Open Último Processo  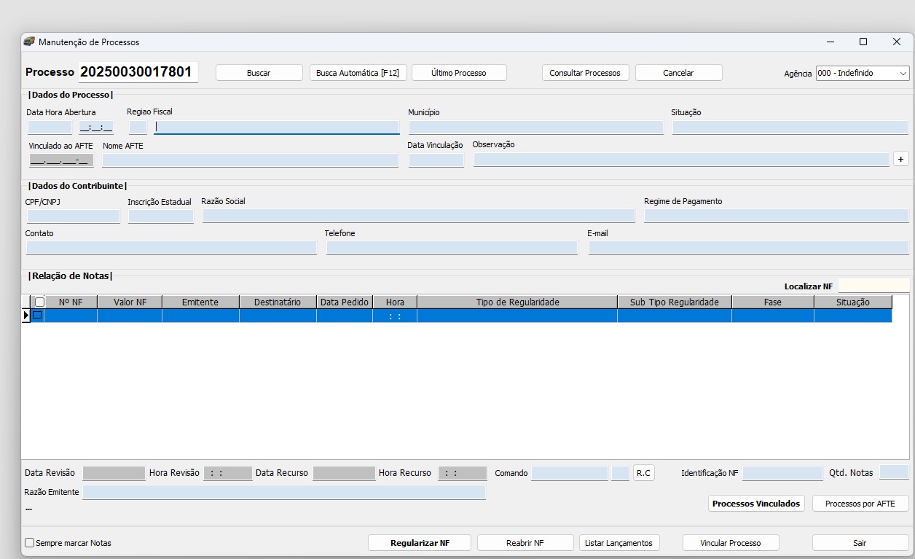(459, 73)
